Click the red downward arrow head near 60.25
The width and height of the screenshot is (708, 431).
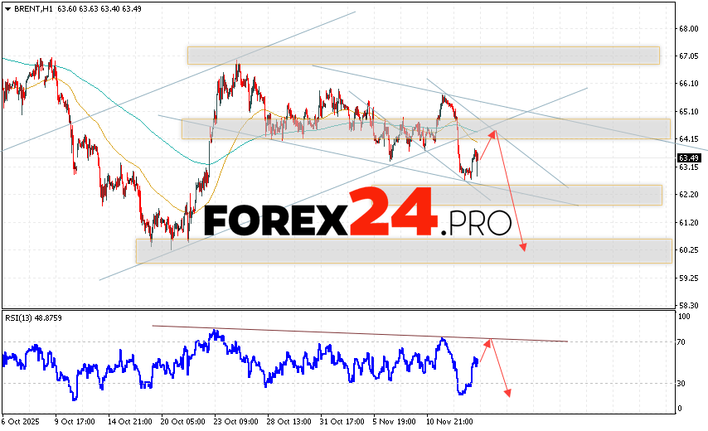point(523,246)
